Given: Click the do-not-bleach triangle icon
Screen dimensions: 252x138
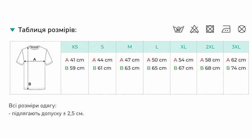Looking at the screenshot, I should click(x=194, y=29).
